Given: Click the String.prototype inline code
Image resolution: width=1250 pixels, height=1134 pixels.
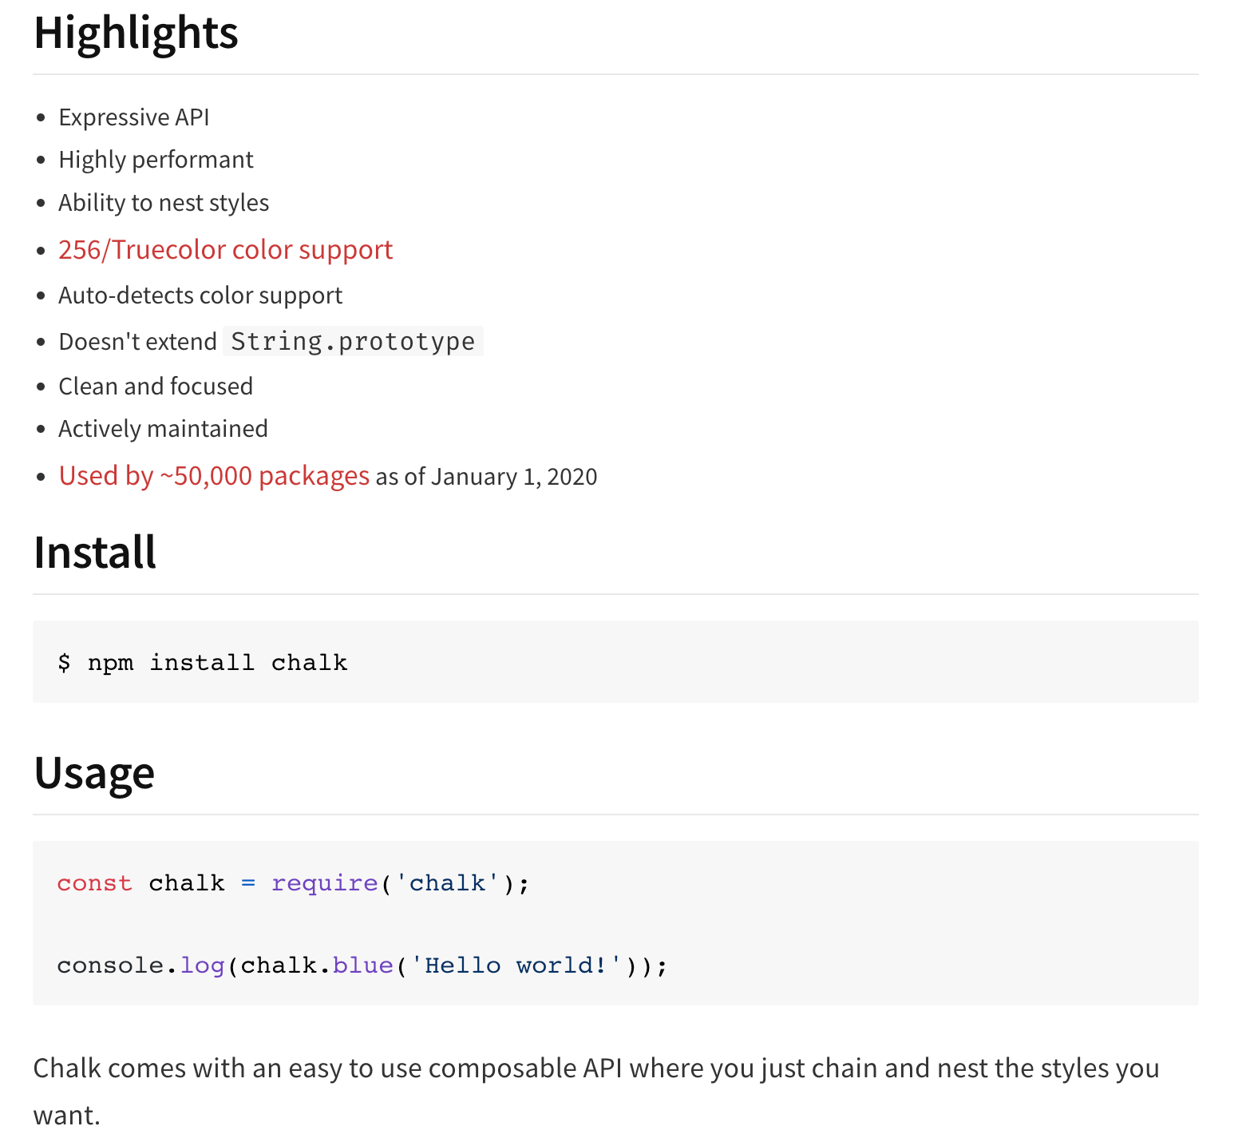Looking at the screenshot, I should point(353,342).
